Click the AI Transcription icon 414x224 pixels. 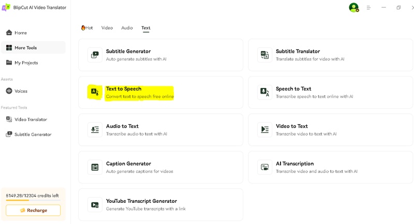pyautogui.click(x=264, y=167)
